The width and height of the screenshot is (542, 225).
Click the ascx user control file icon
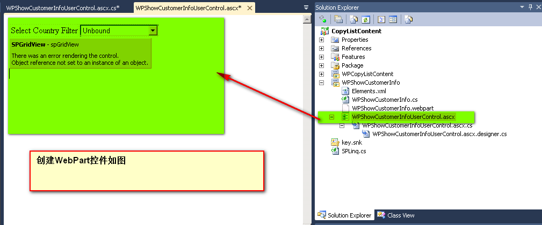345,117
